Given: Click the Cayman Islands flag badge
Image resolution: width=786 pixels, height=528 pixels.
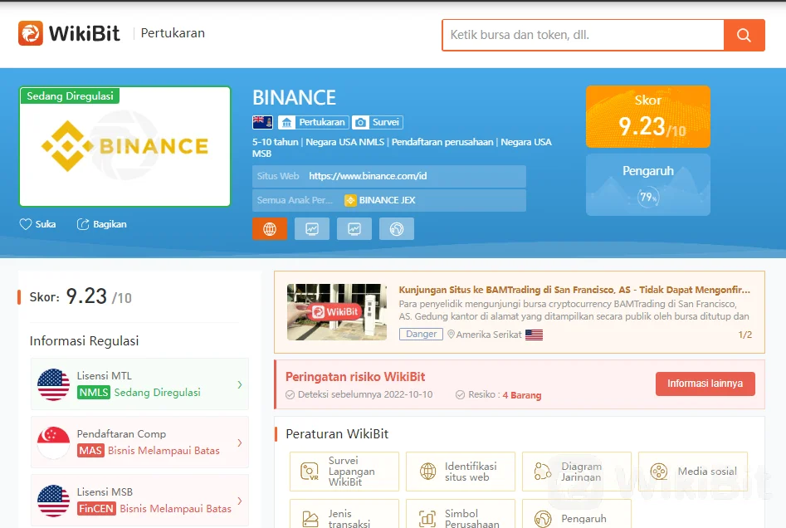Looking at the screenshot, I should coord(262,122).
